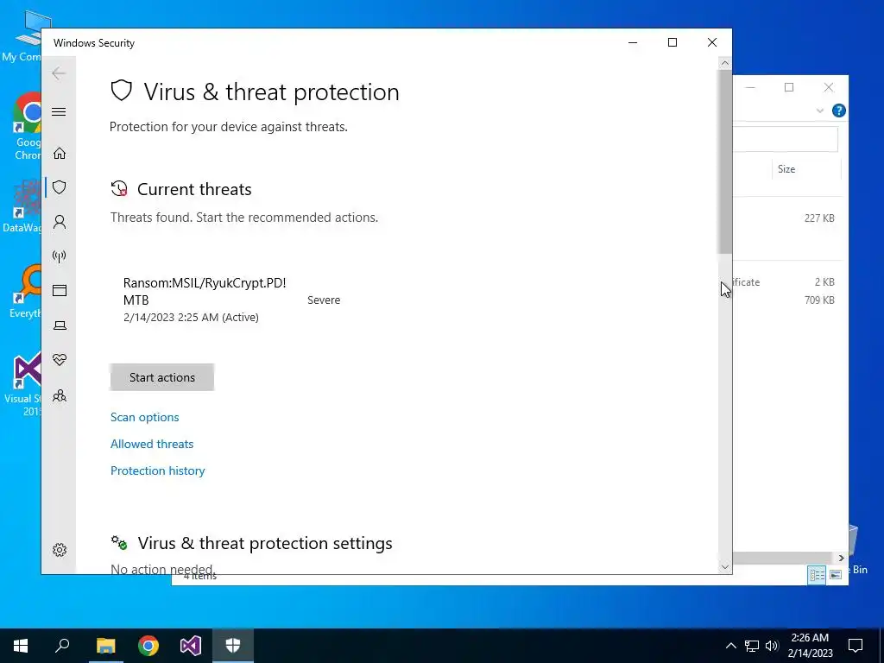
Task: Open the network icon in the system tray
Action: [752, 646]
